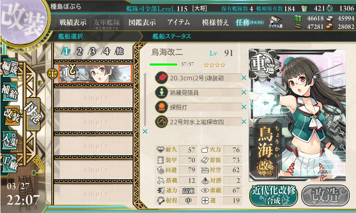Click the 改造 remodel button

[325, 196]
